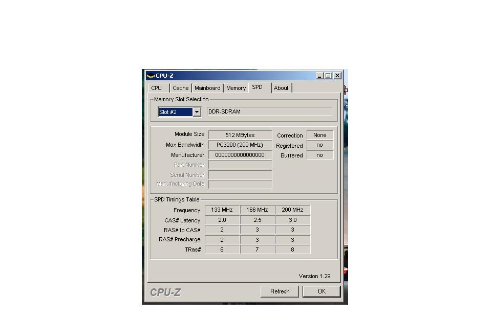Click the CAS# Latency 2.0 cell
Image resolution: width=492 pixels, height=318 pixels.
(222, 220)
